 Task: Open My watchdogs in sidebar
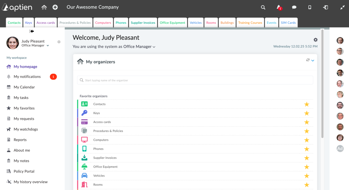coord(26,129)
